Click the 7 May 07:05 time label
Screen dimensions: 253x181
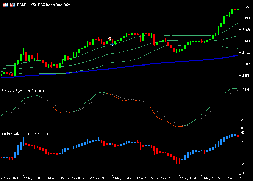coord(32,178)
